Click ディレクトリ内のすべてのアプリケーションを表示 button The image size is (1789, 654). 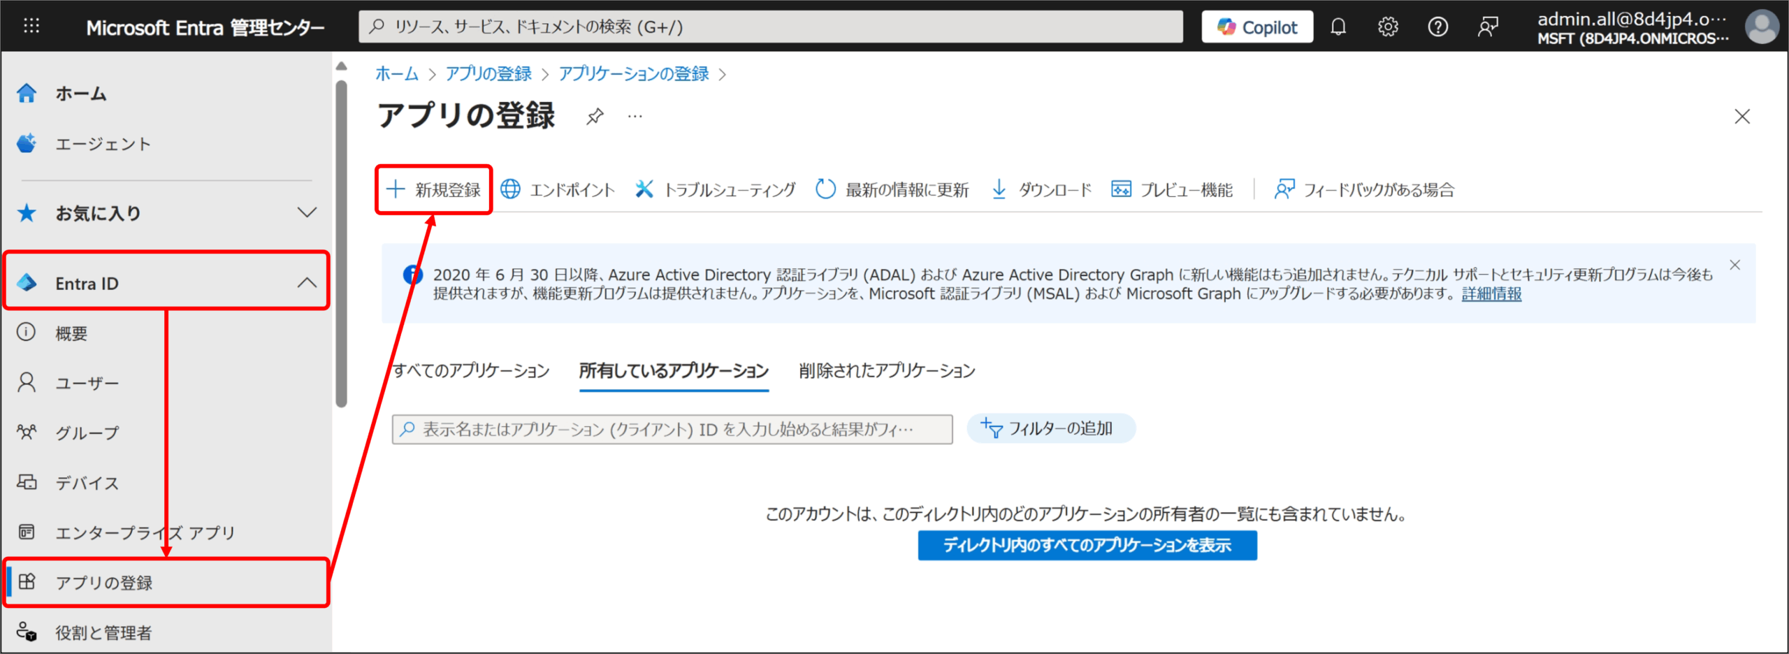pos(1087,545)
